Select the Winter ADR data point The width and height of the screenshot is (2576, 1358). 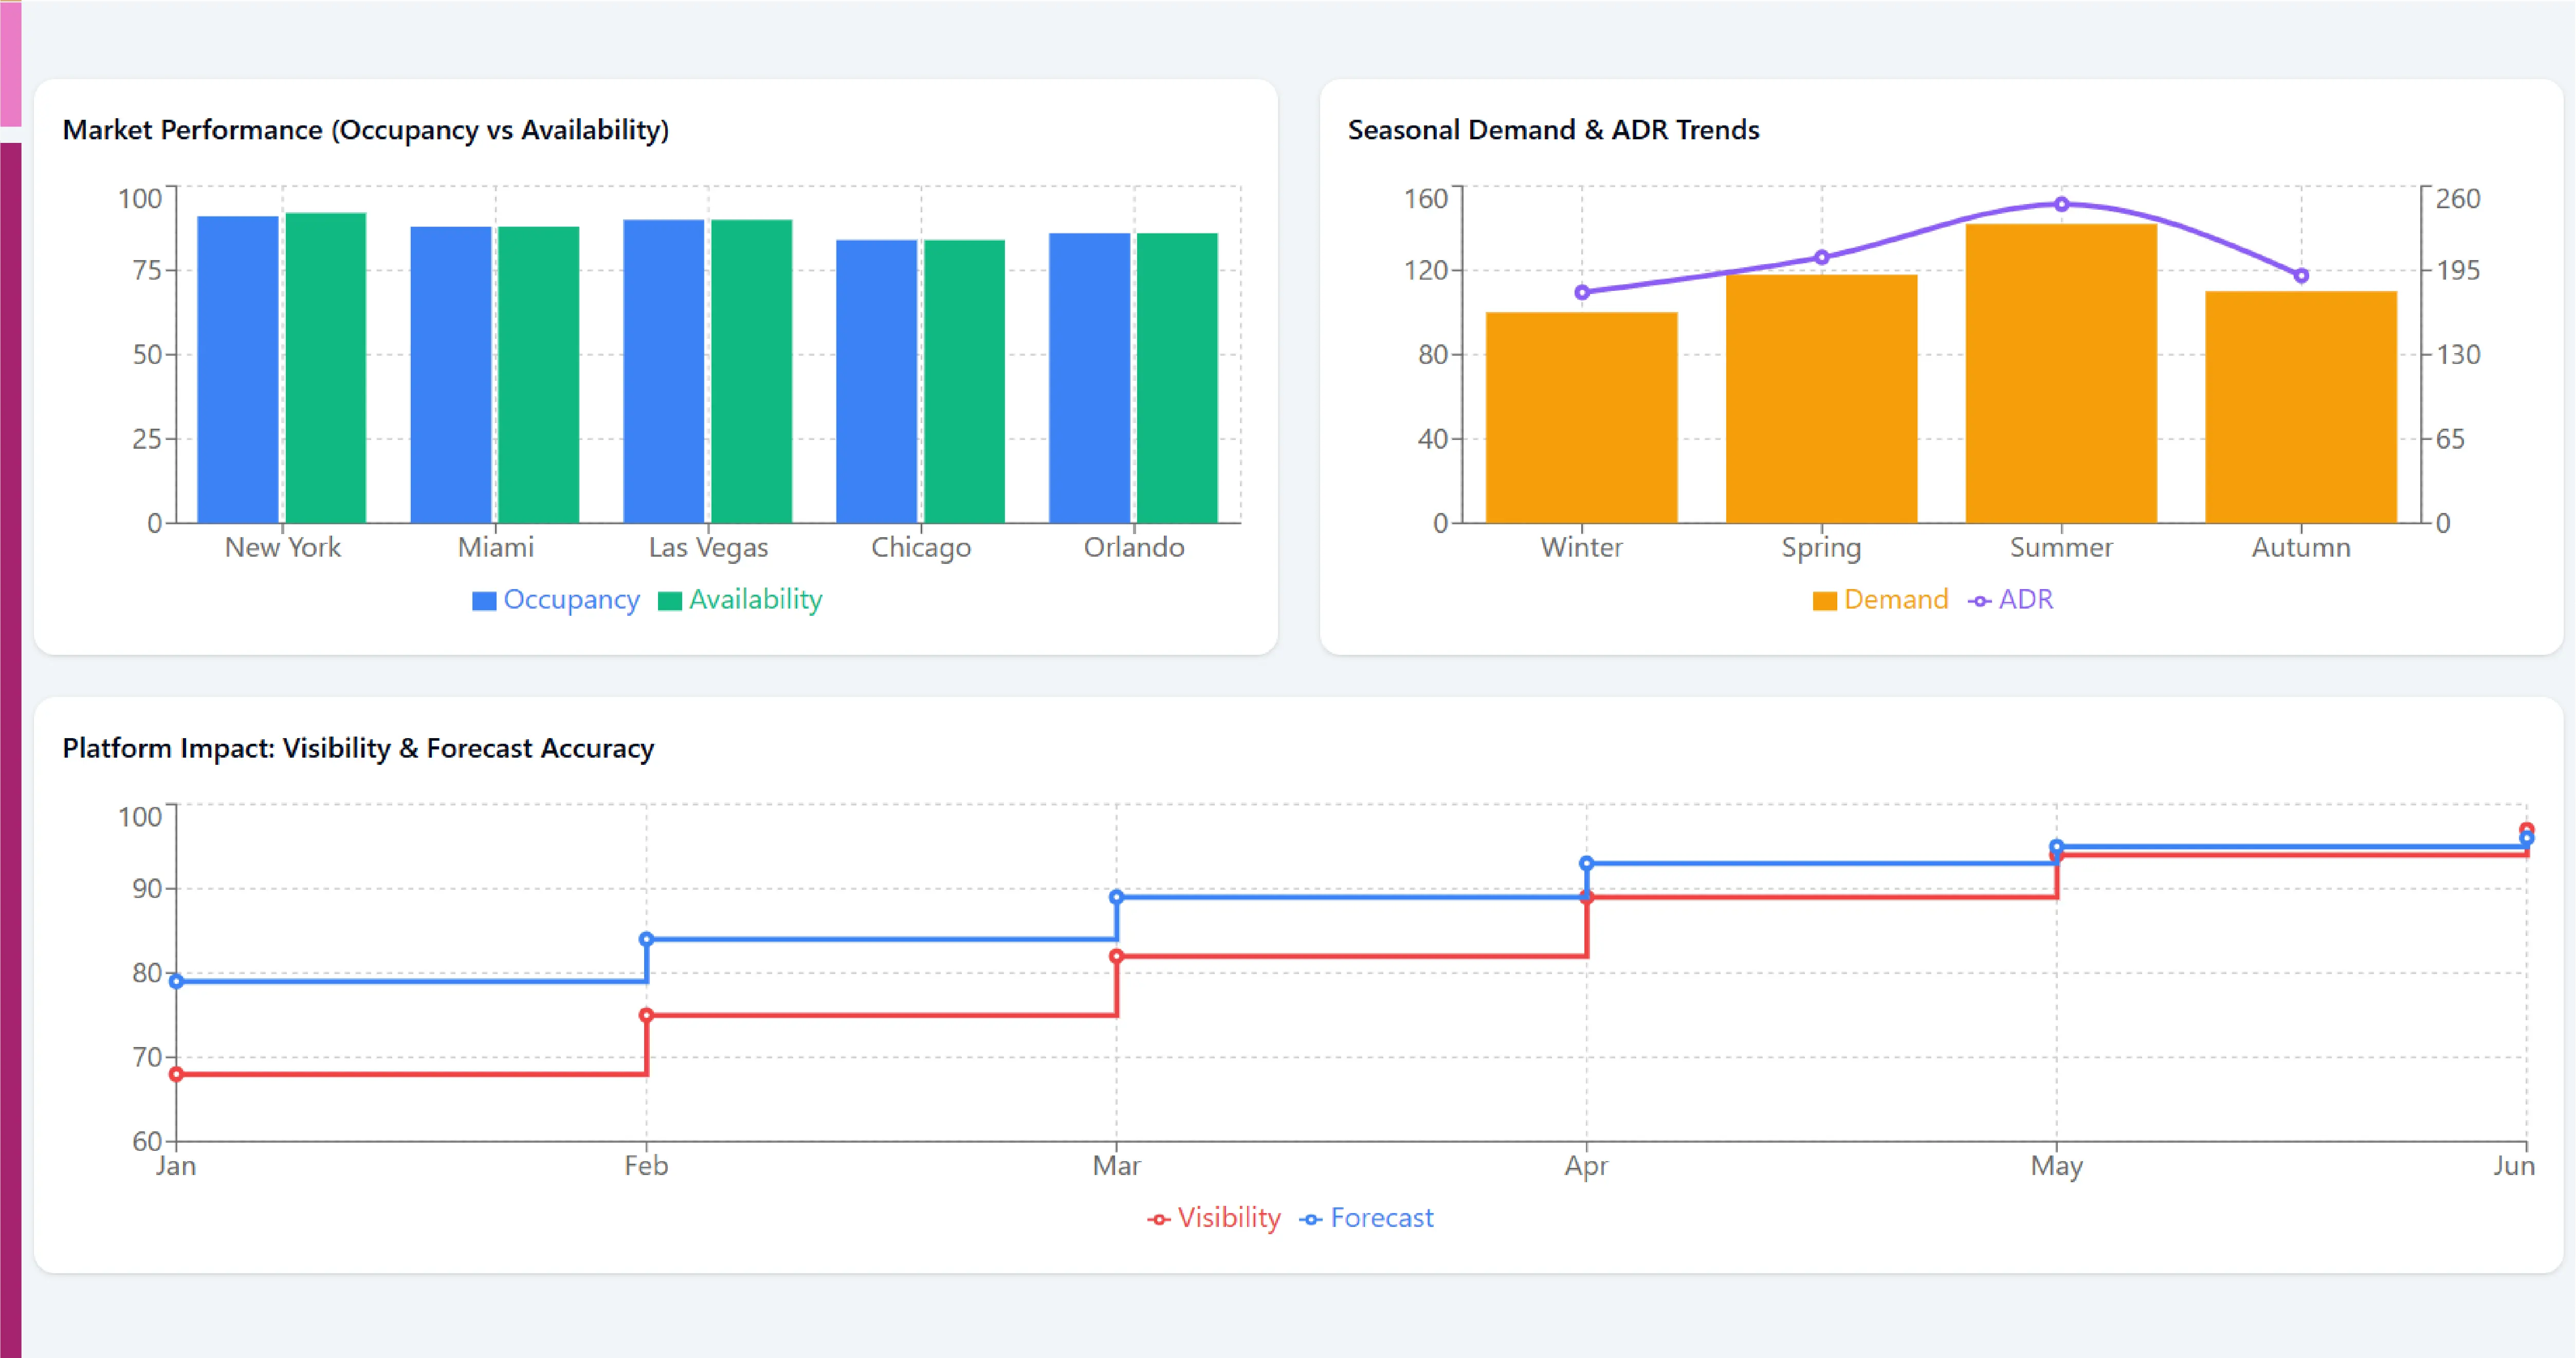pos(1582,292)
